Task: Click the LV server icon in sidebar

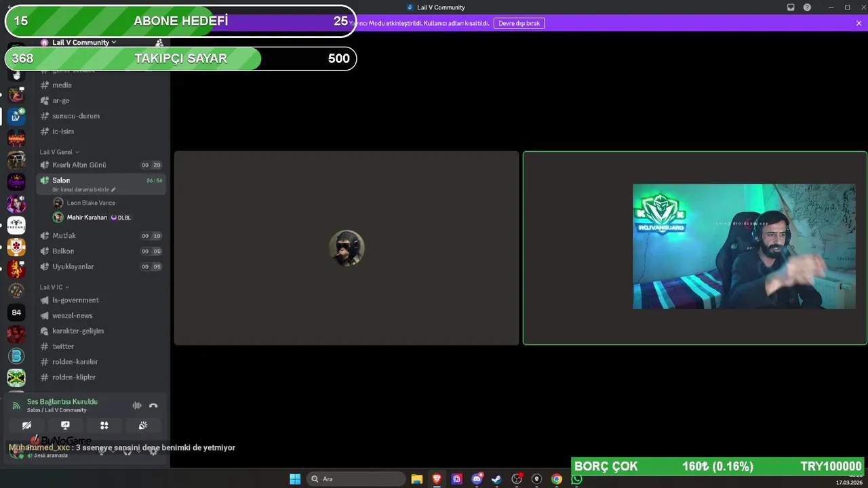Action: [x=16, y=117]
